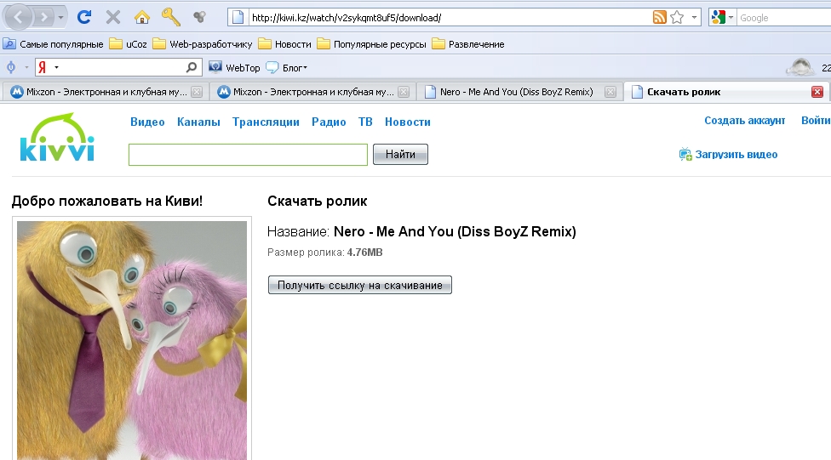Open the navigation history dropdown arrow
The height and width of the screenshot is (460, 831).
click(61, 18)
